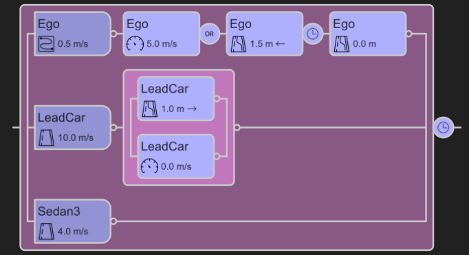Select the Sedan3 block title
This screenshot has width=469, height=255.
tap(59, 211)
